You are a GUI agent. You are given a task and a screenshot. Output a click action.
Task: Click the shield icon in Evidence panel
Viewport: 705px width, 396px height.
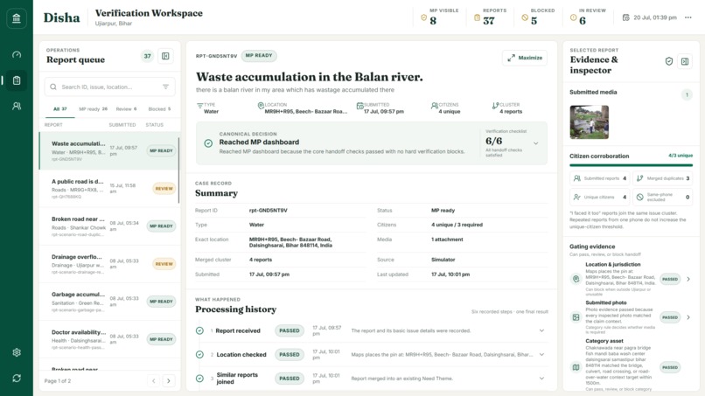[x=669, y=61]
